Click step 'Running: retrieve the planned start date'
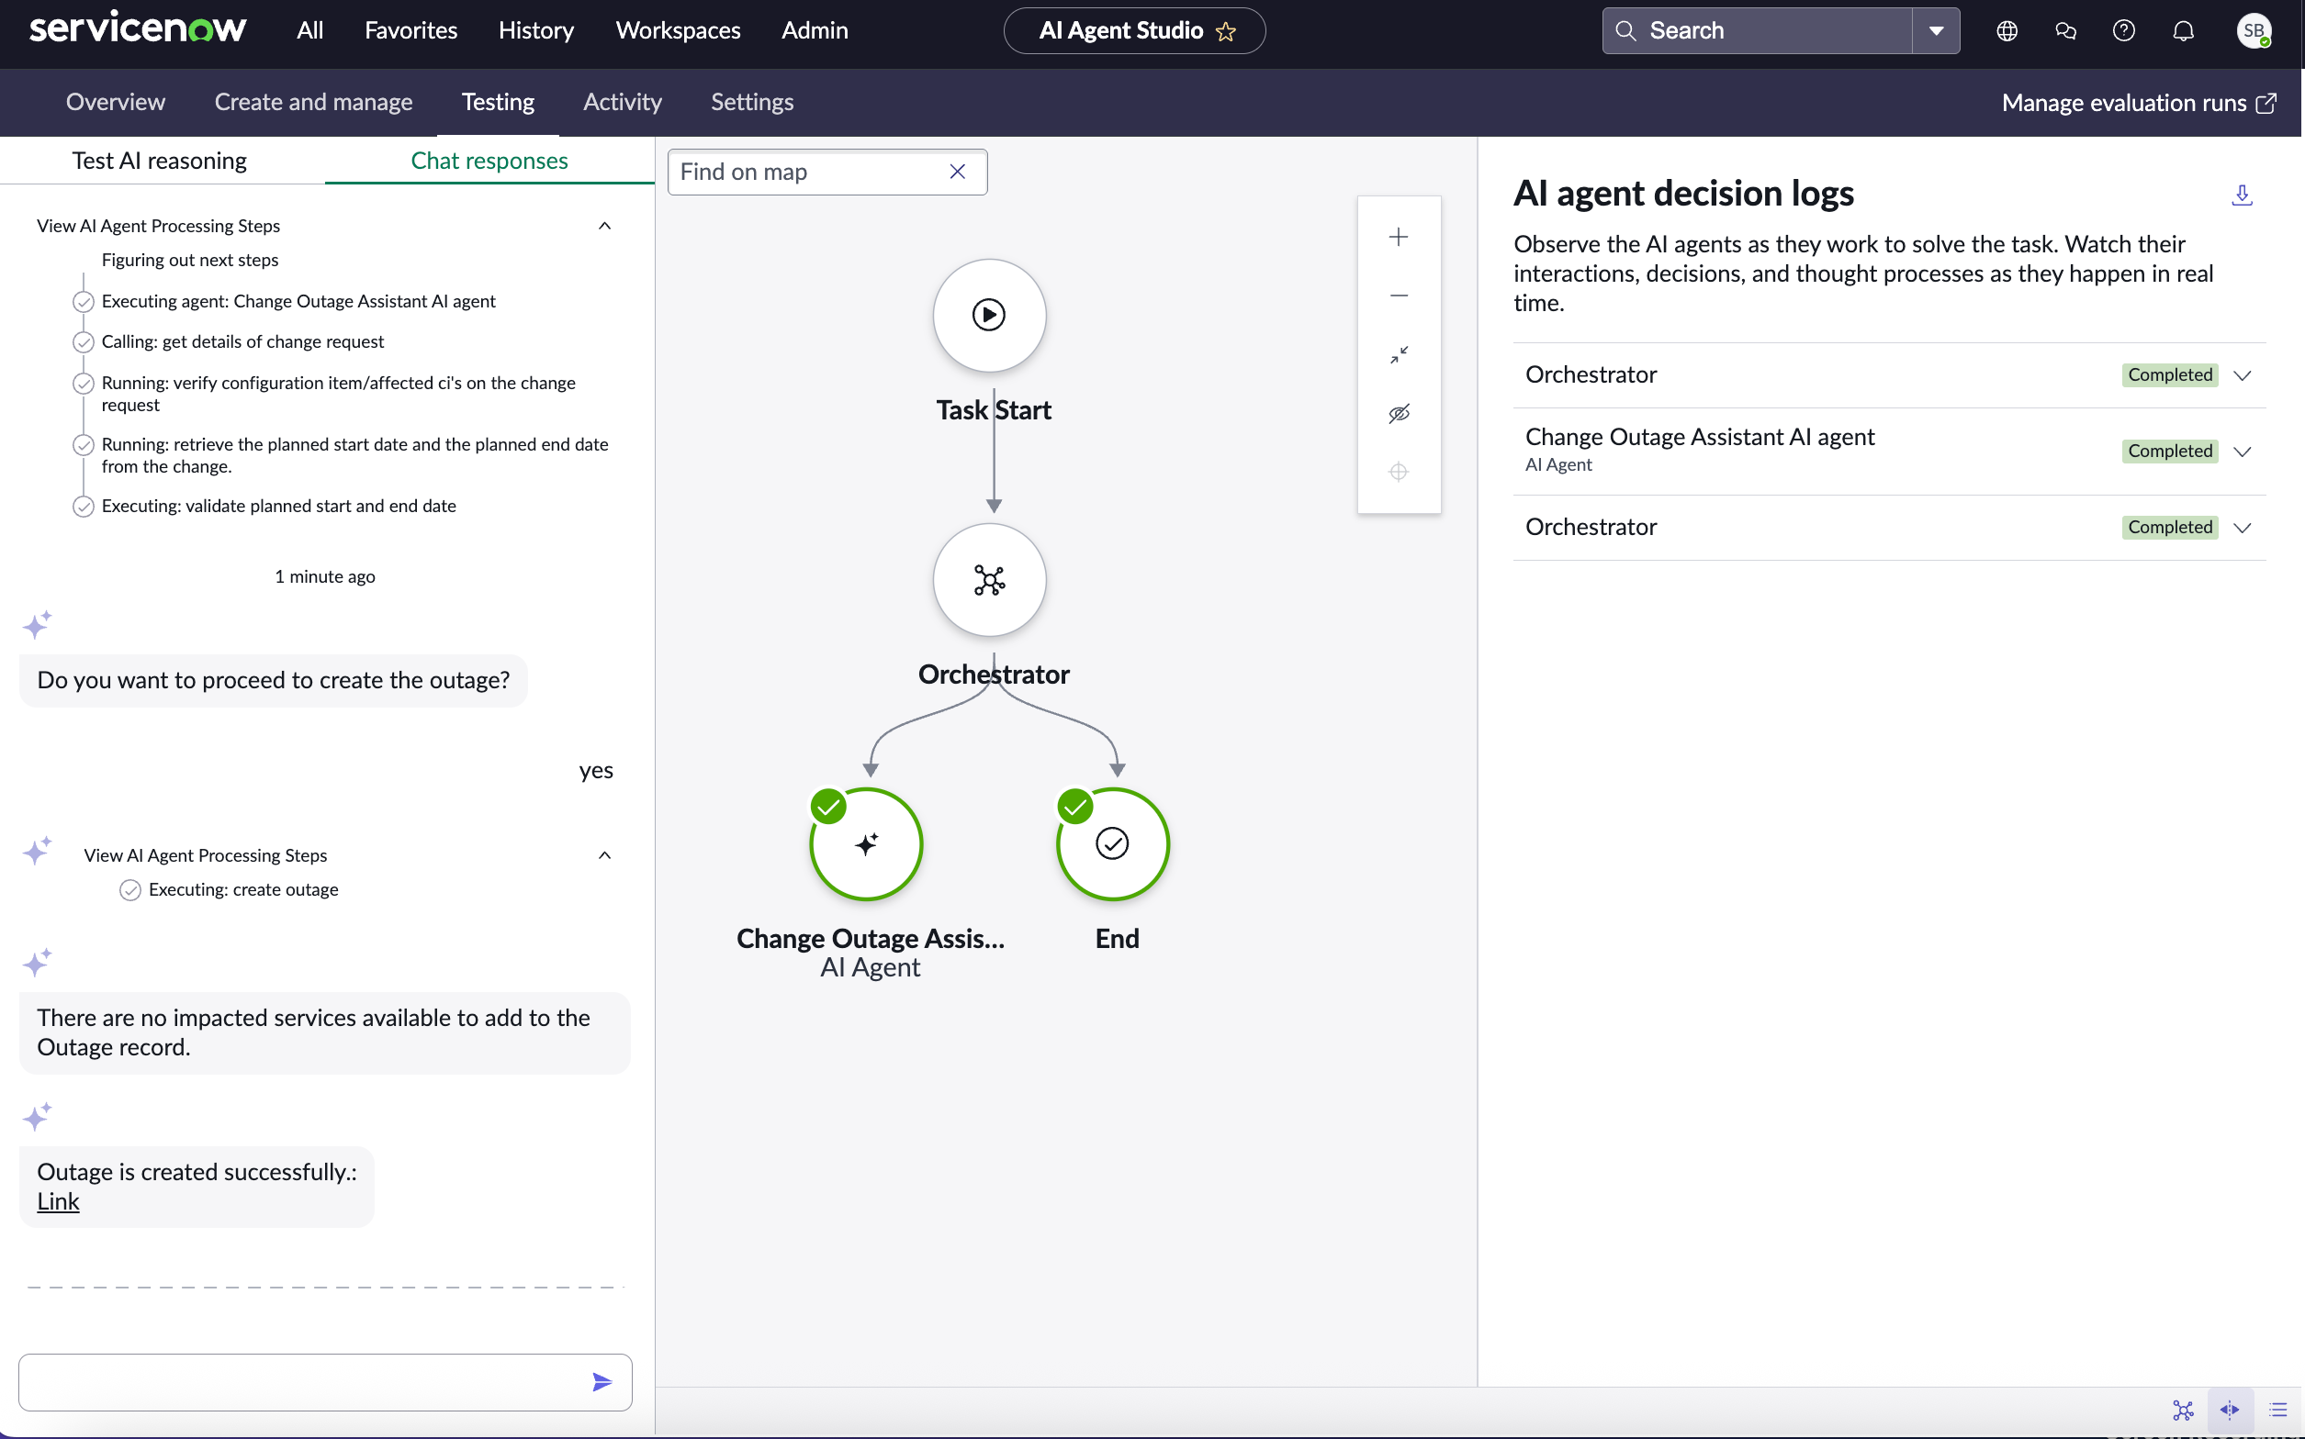2305x1439 pixels. click(355, 455)
